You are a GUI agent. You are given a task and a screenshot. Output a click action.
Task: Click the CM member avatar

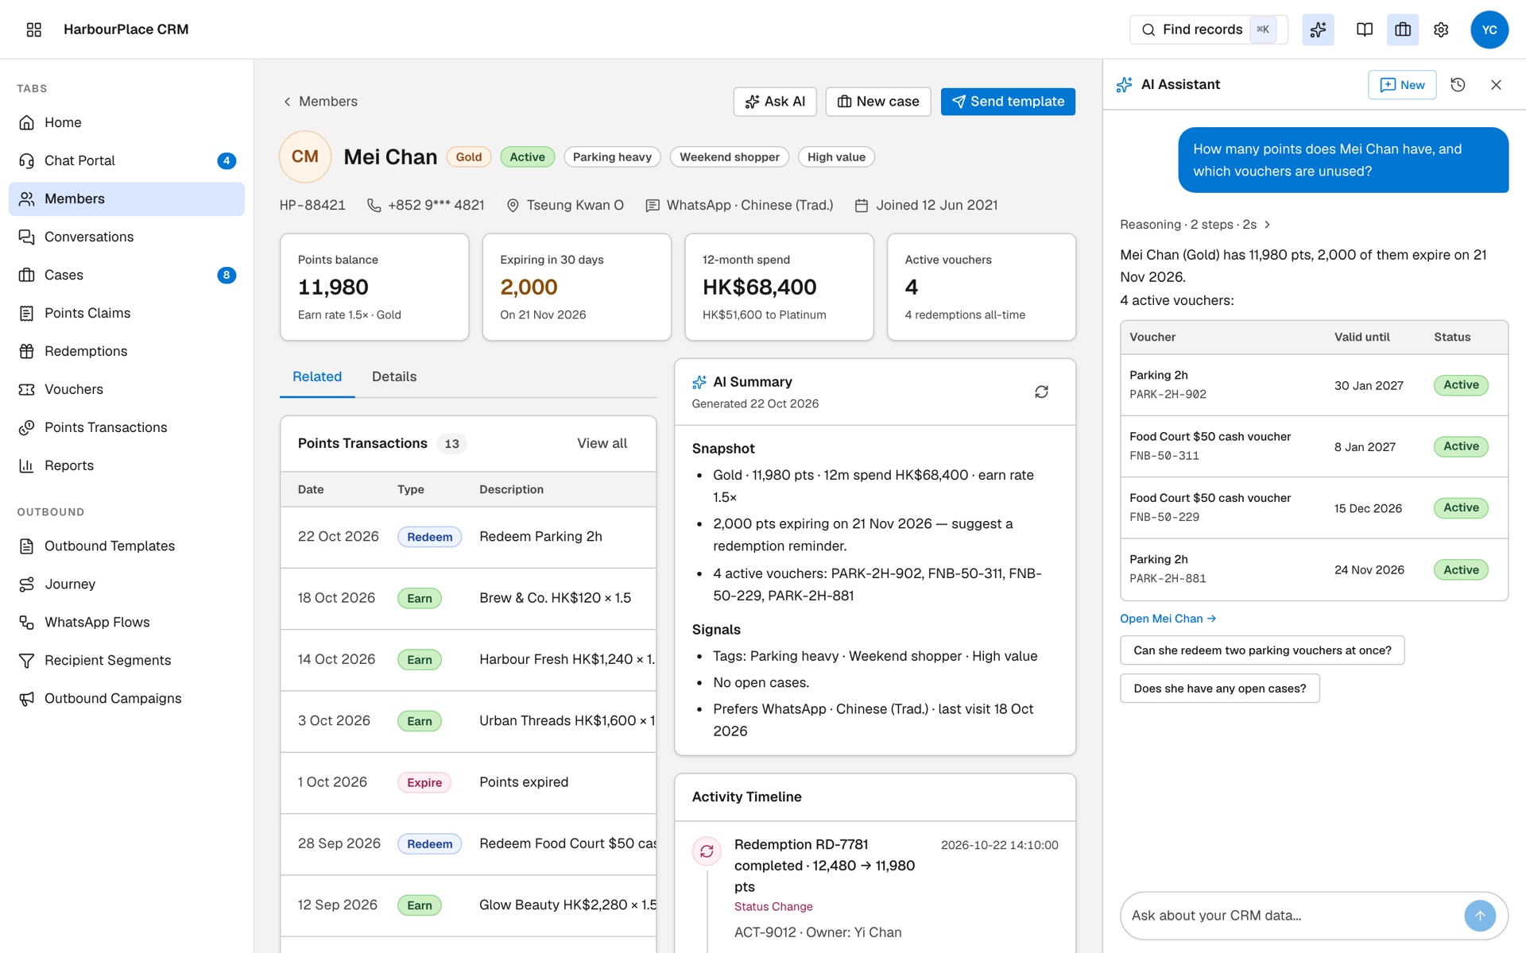coord(305,156)
